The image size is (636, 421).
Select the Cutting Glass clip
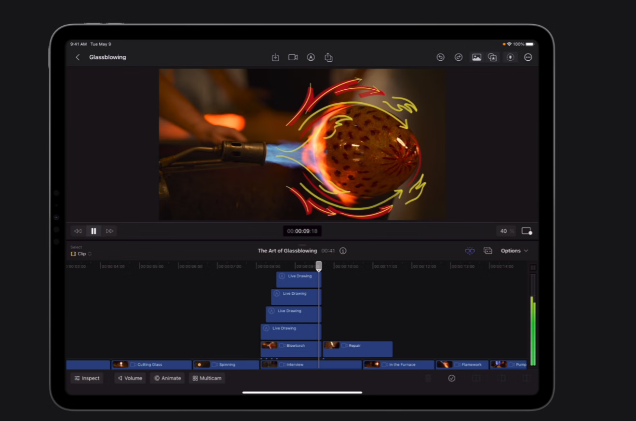(151, 365)
